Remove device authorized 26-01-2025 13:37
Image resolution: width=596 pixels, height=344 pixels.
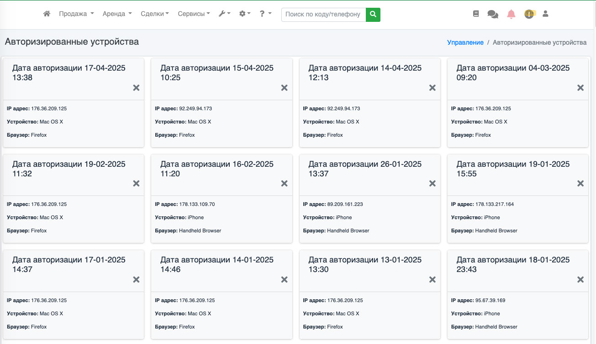pyautogui.click(x=432, y=184)
